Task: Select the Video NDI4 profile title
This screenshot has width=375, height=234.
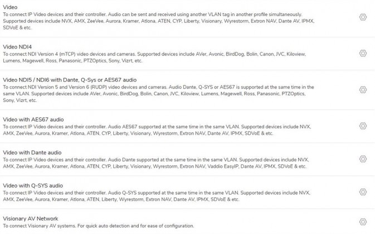Action: point(17,47)
